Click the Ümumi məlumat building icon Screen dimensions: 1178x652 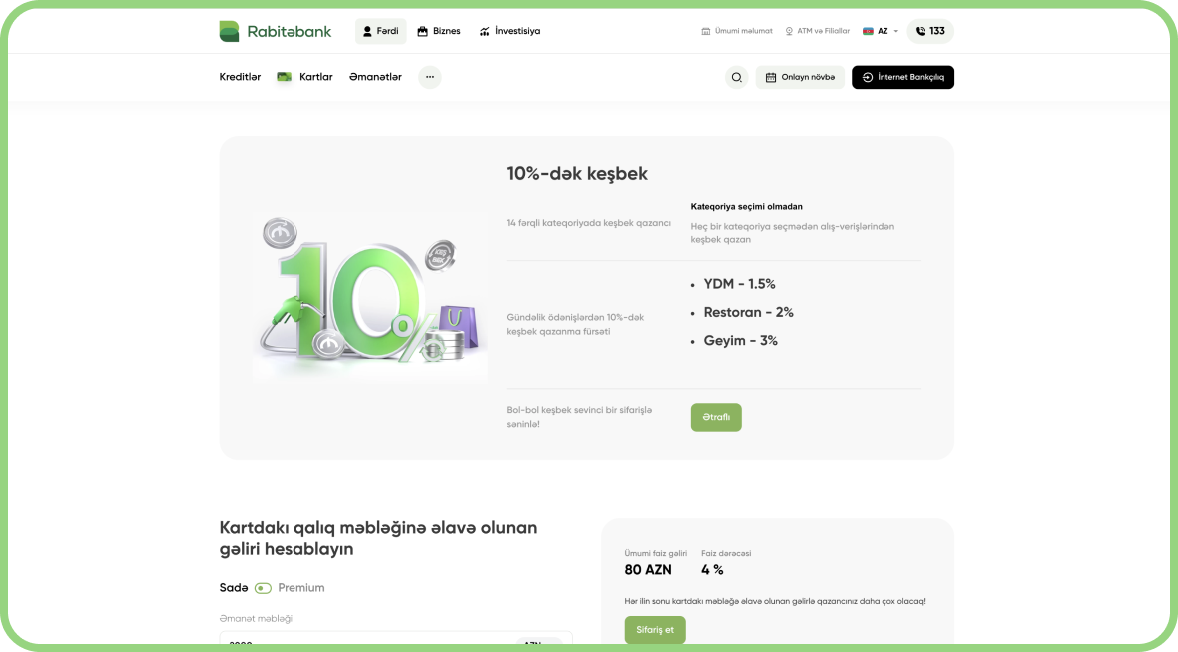click(x=706, y=31)
